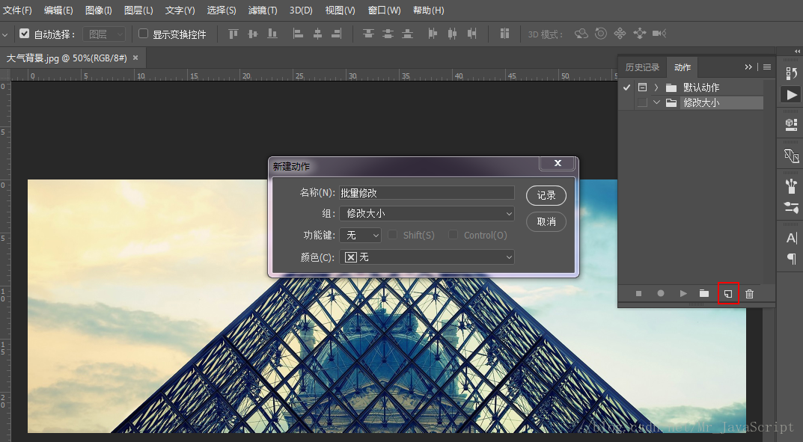Screen dimensions: 803x442
Task: Click the Distribute top edges icon
Action: [x=368, y=34]
